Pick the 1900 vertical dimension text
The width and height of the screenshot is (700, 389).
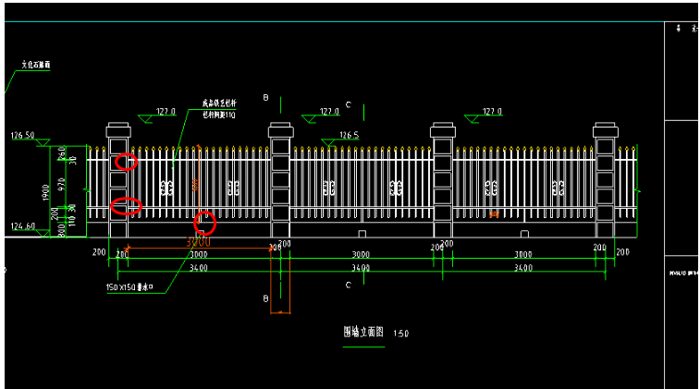(x=45, y=192)
